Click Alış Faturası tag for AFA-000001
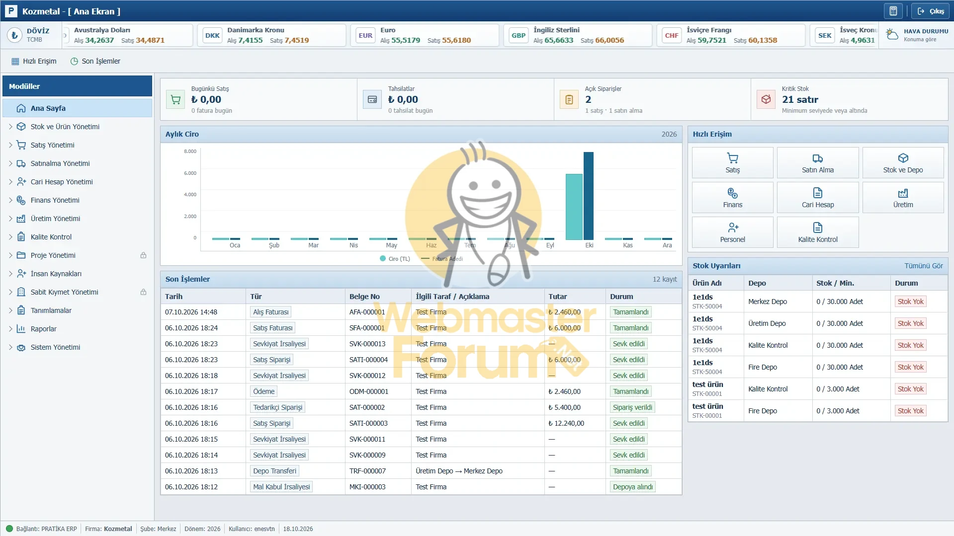This screenshot has width=954, height=536. [270, 312]
